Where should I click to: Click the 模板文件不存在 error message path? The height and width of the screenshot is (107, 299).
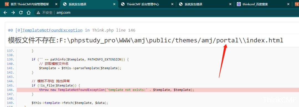(x=146, y=40)
